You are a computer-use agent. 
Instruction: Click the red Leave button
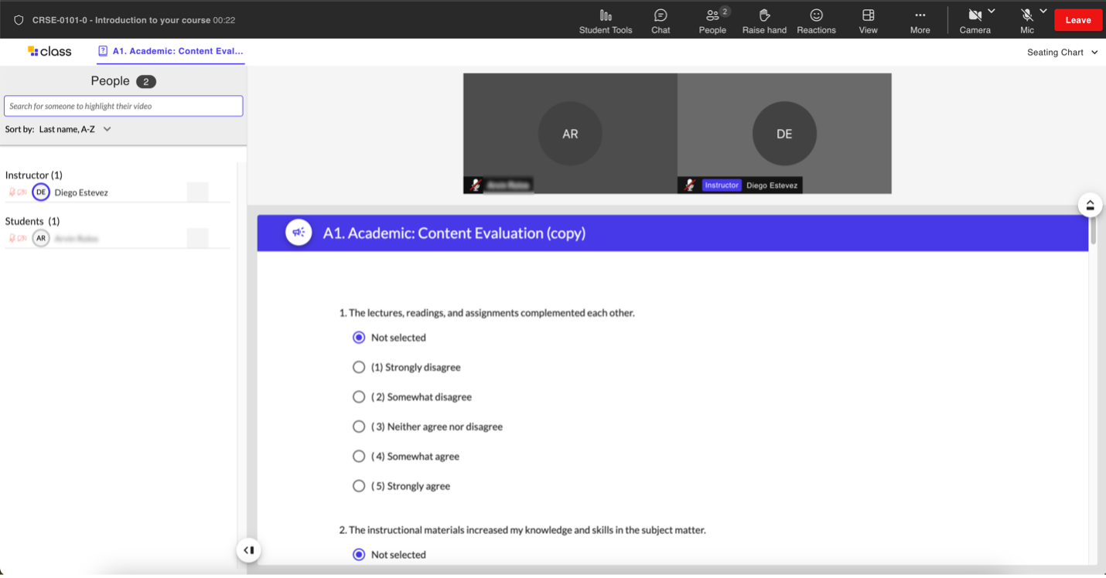1077,20
